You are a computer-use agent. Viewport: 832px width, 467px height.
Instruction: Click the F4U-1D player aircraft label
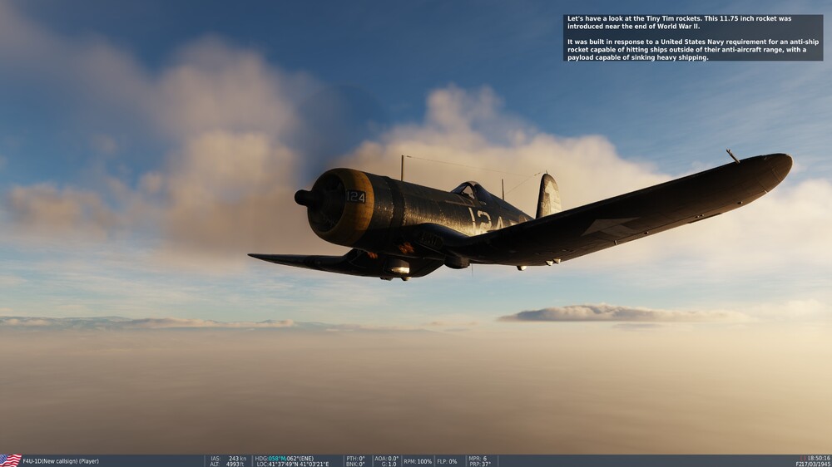pyautogui.click(x=61, y=461)
